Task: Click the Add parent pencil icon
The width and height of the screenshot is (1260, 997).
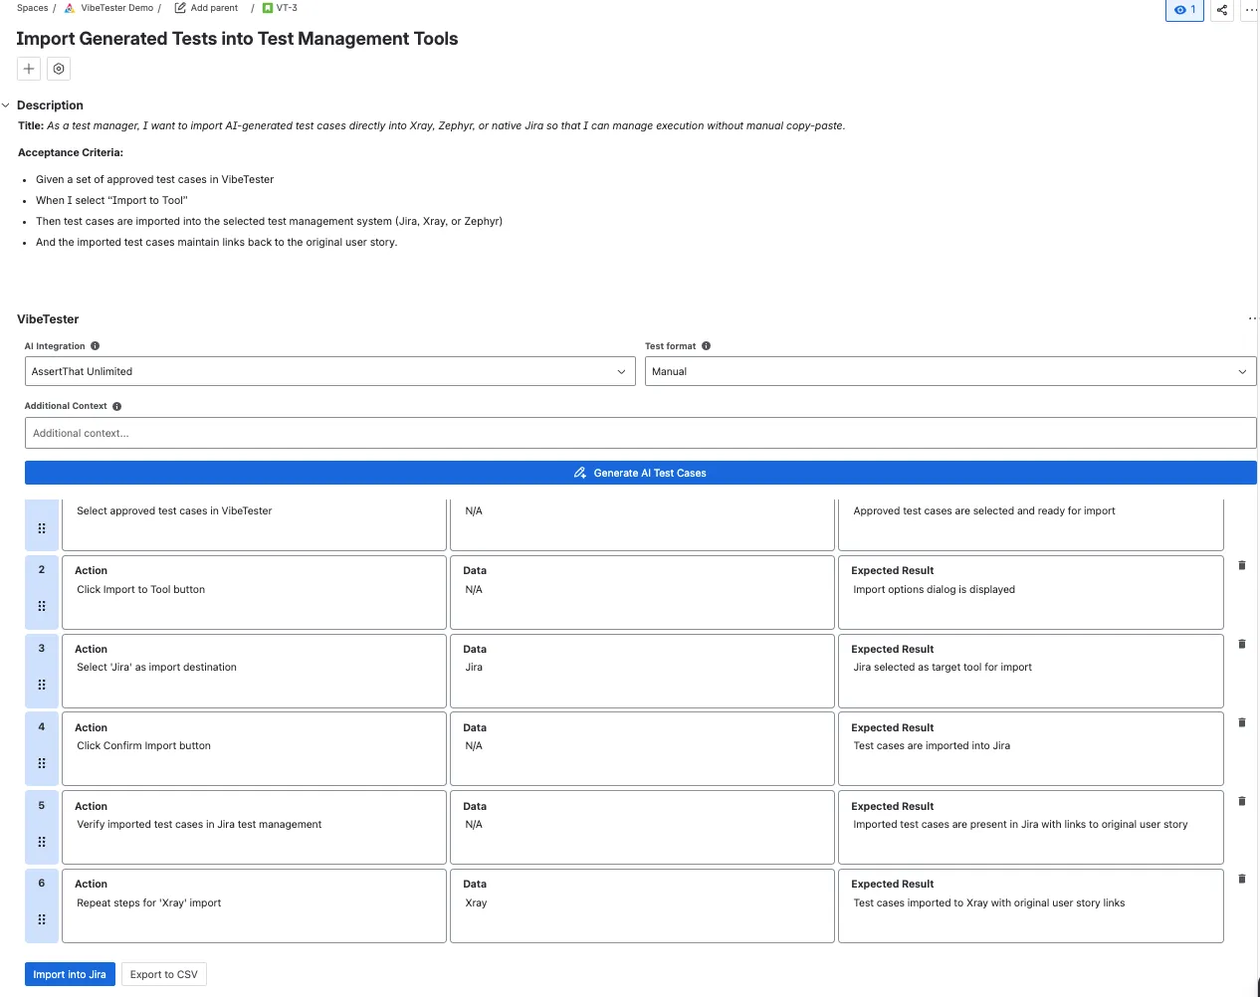Action: pos(180,8)
